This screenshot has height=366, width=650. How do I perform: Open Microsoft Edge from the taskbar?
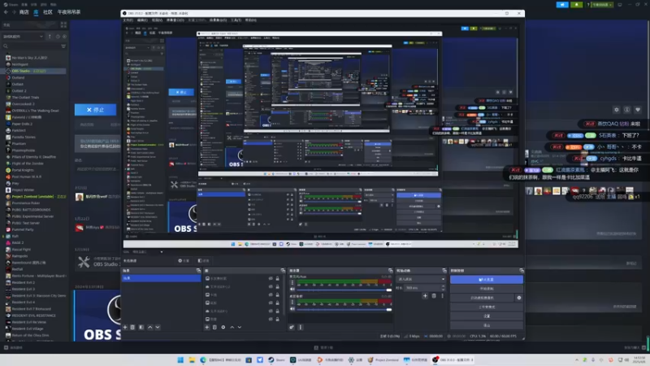pos(203,359)
